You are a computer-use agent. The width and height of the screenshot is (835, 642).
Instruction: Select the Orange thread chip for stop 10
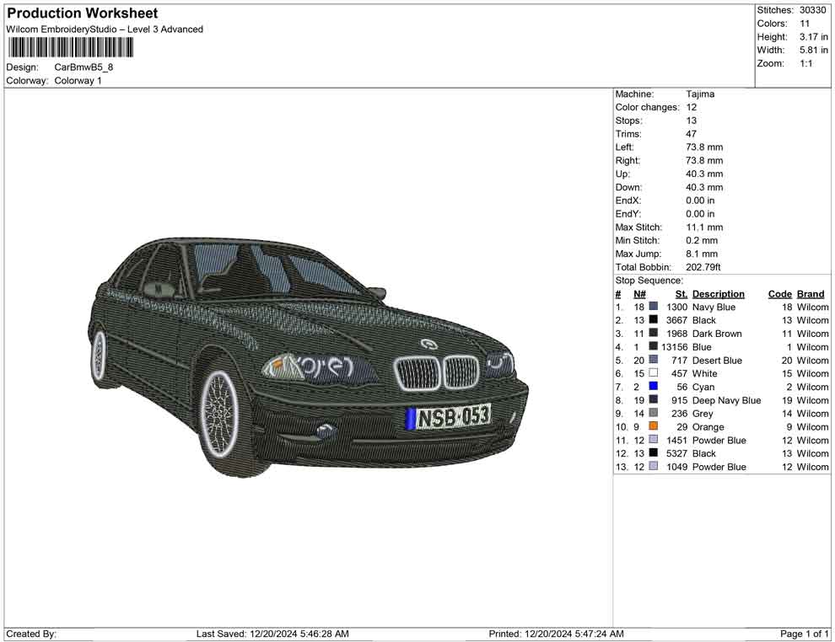point(653,427)
